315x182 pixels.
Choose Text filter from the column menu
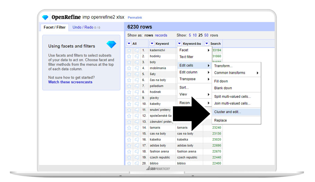point(194,57)
